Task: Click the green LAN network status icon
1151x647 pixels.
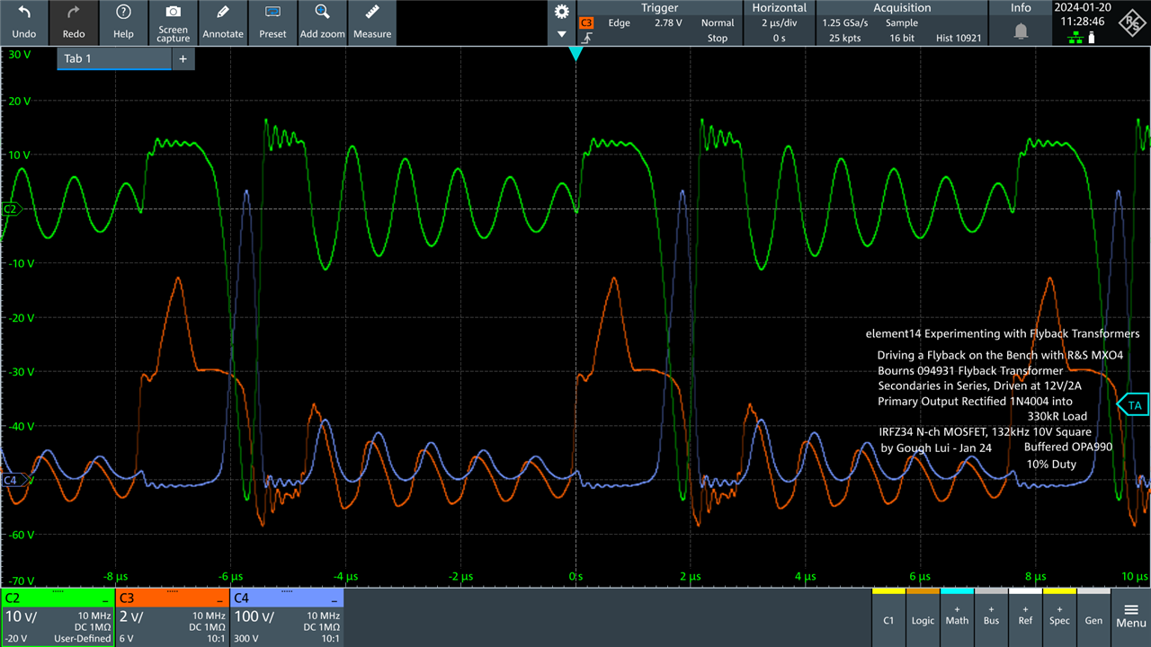Action: [x=1075, y=38]
